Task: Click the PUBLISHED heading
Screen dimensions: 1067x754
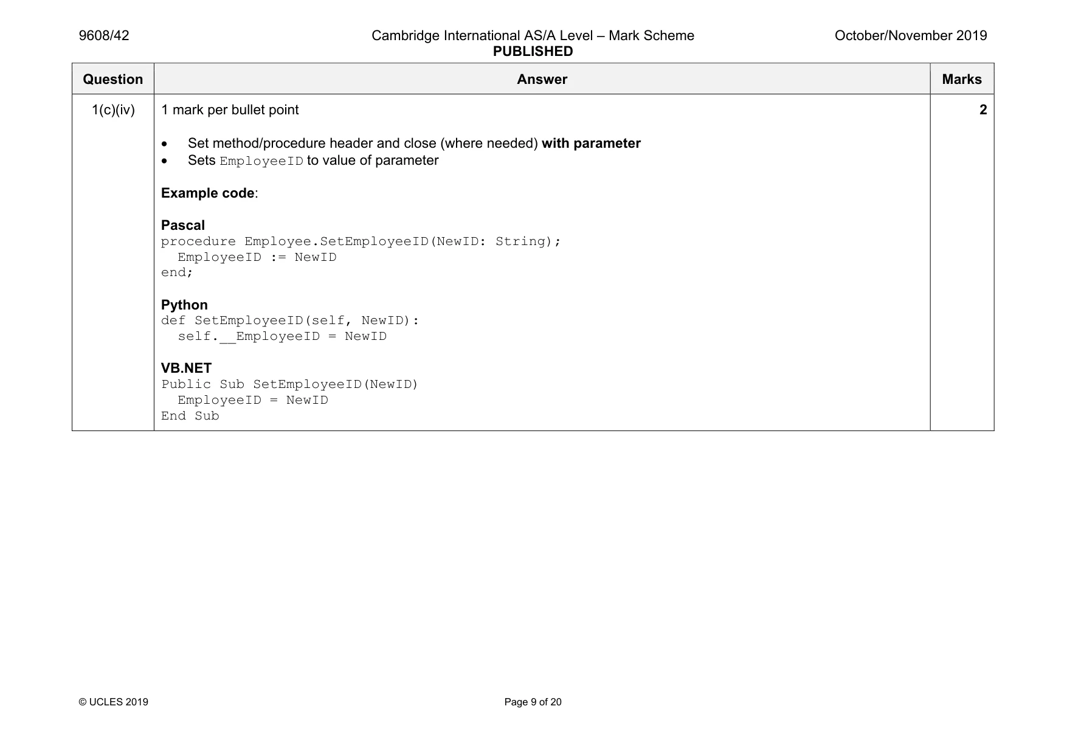Action: [x=533, y=52]
